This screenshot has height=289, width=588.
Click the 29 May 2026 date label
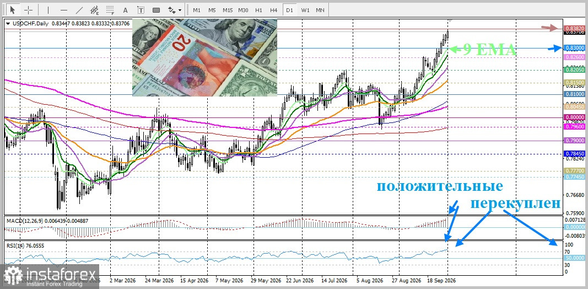(266, 280)
